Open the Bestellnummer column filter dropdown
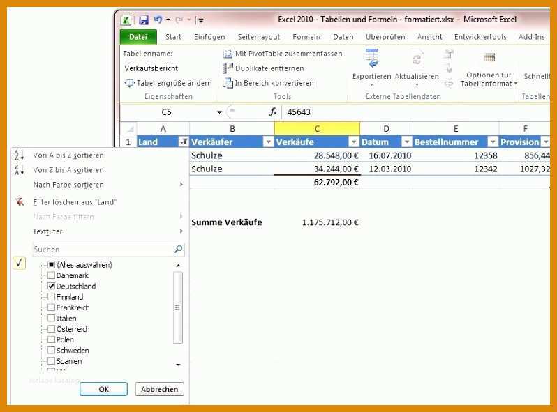Viewport: 557px width, 412px height. 493,142
